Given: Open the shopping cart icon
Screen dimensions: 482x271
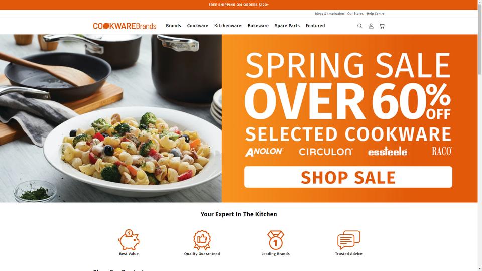Looking at the screenshot, I should (x=382, y=26).
